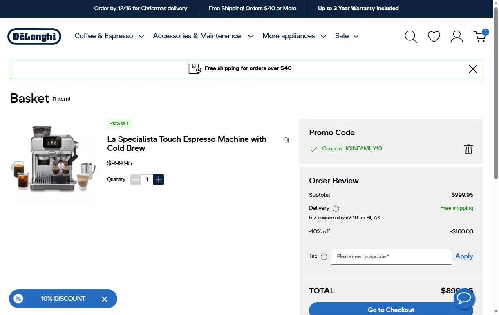Screen dimensions: 499x315
Task: Click the 'Free shipping' delivery value
Action: 456,208
